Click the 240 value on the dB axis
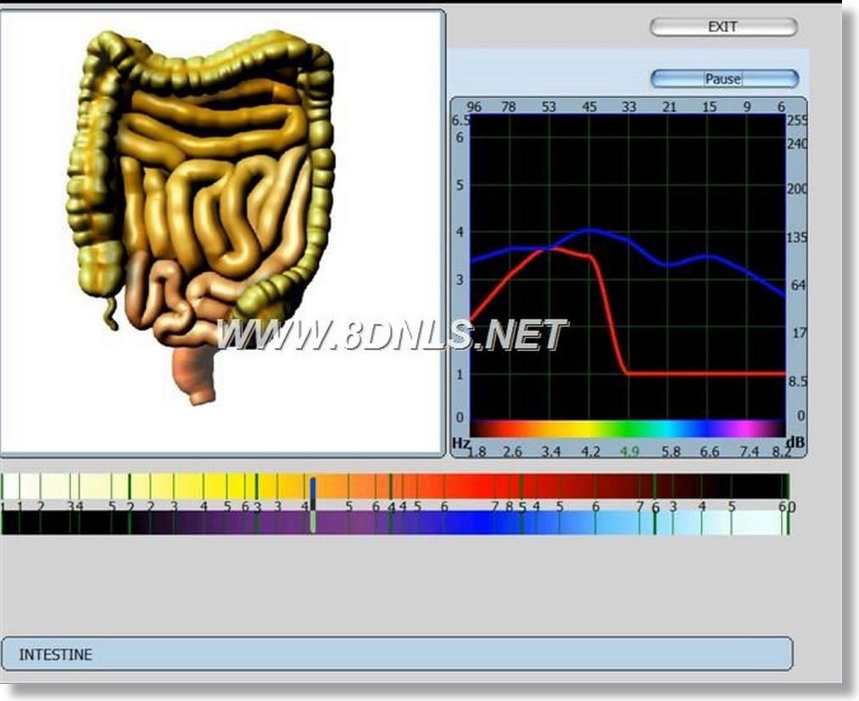859x701 pixels. pyautogui.click(x=797, y=143)
